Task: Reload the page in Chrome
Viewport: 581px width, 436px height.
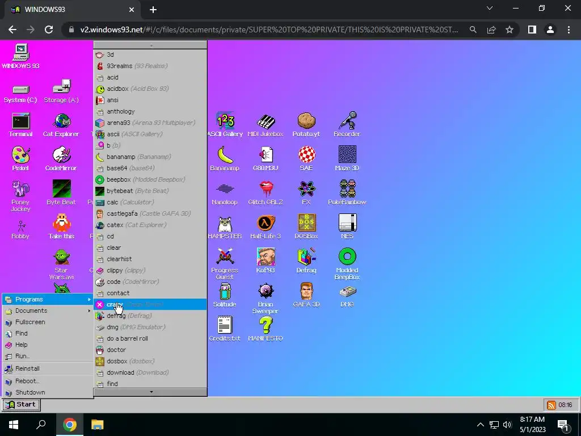Action: pos(49,30)
